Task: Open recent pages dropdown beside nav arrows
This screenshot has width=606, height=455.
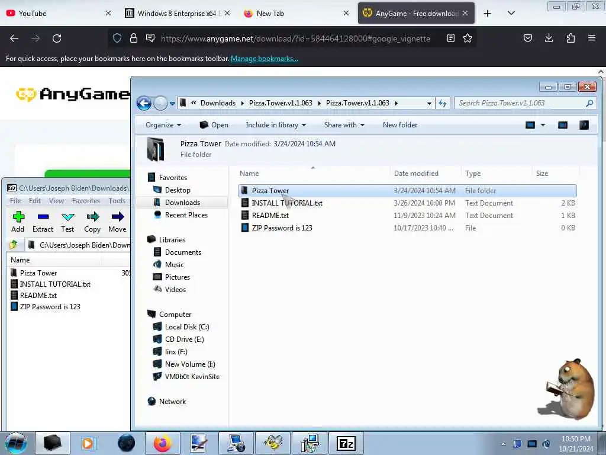Action: (x=172, y=103)
